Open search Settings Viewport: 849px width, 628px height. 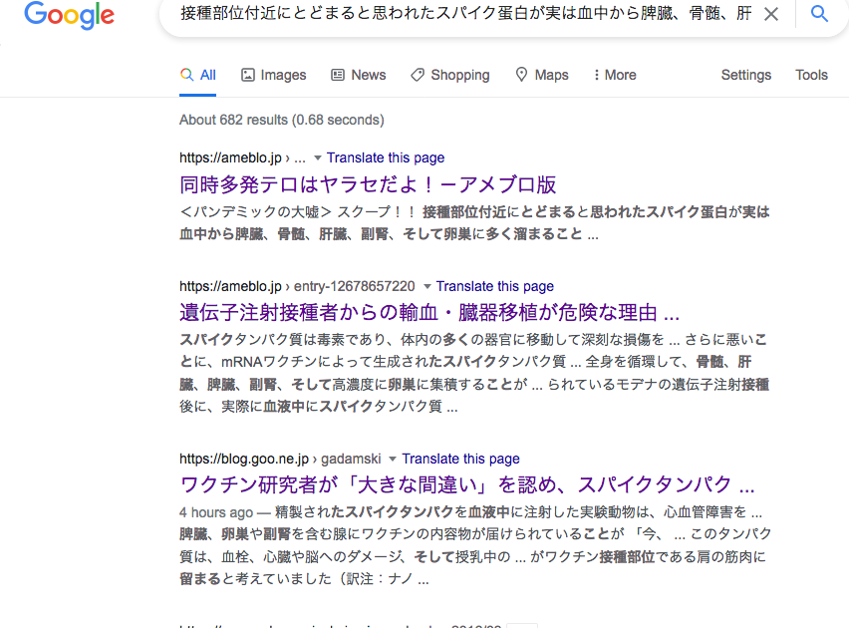click(746, 75)
